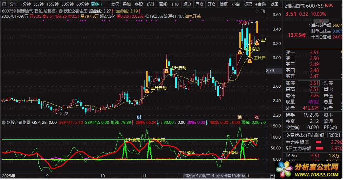Open the sub-chart indicator dropdown circle
The image size is (344, 180).
pyautogui.click(x=4, y=122)
